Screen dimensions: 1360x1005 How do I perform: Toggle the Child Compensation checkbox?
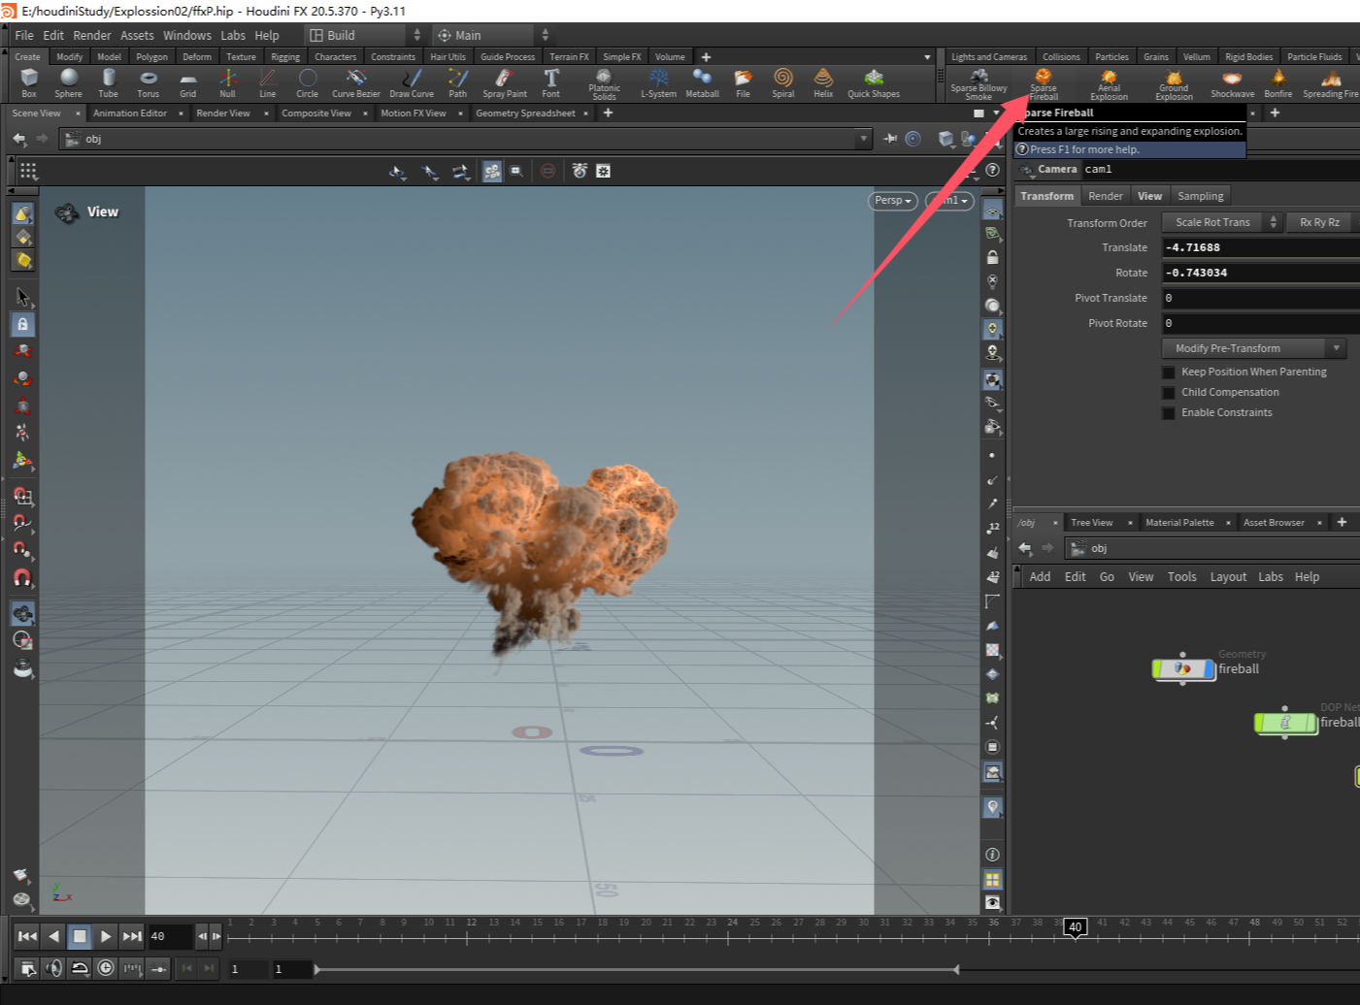(1169, 393)
